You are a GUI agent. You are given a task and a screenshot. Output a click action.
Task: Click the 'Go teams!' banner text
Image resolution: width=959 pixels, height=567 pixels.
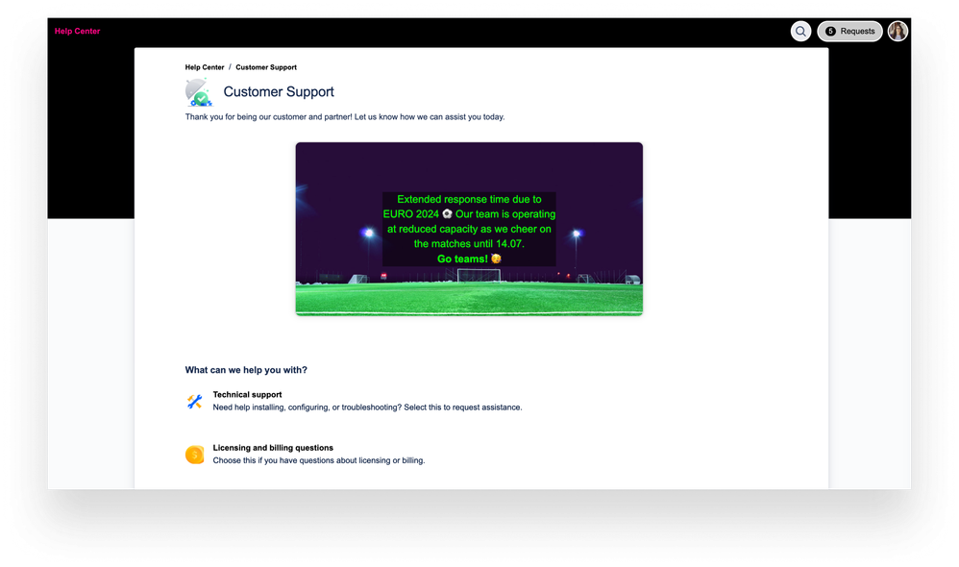click(x=469, y=259)
